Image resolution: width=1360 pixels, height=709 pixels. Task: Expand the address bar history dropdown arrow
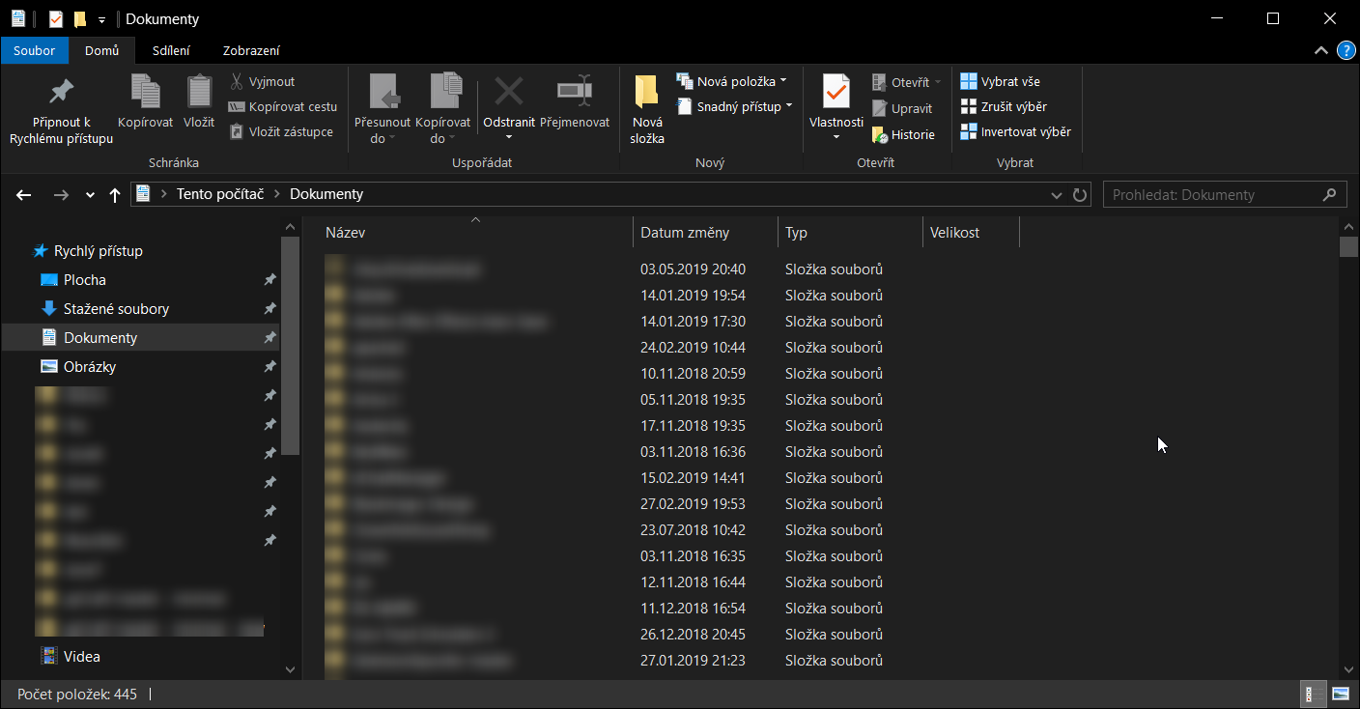1057,195
